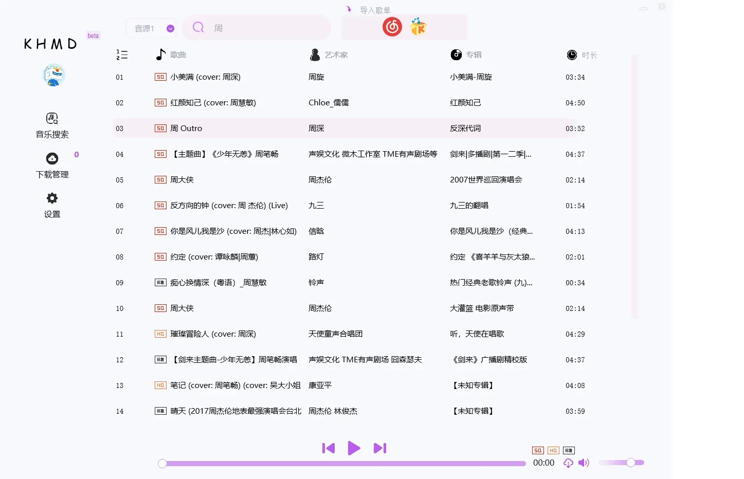The height and width of the screenshot is (479, 744).
Task: Open the 音源1 source dropdown
Action: coord(146,28)
